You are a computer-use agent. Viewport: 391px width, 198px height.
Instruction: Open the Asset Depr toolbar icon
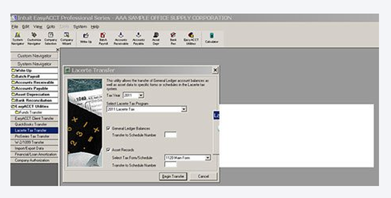(156, 38)
